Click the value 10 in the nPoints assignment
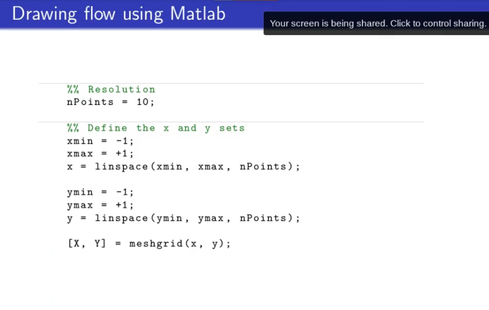 coord(142,102)
